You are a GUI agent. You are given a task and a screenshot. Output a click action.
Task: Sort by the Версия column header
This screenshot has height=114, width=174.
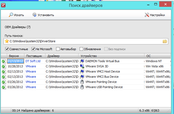point(14,56)
